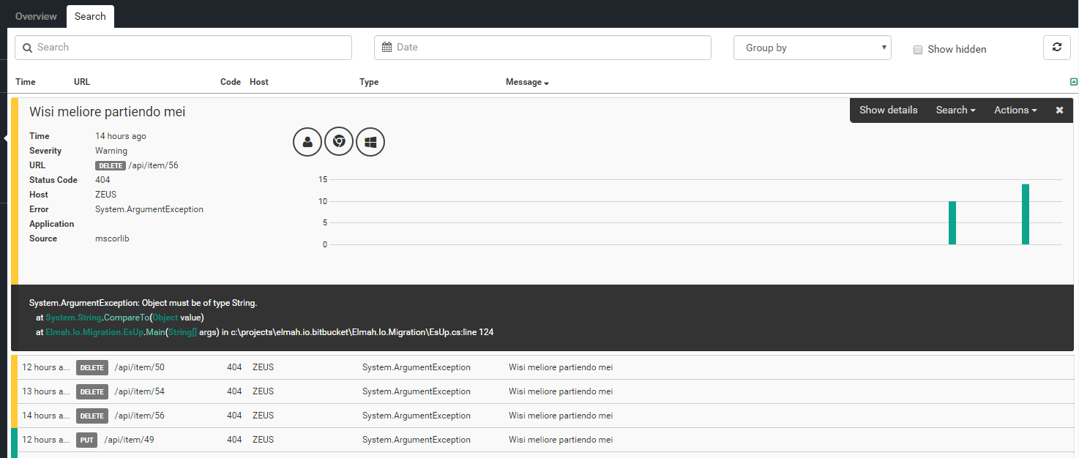Open the log row for /api/item/50
1079x458 pixels.
pyautogui.click(x=542, y=367)
